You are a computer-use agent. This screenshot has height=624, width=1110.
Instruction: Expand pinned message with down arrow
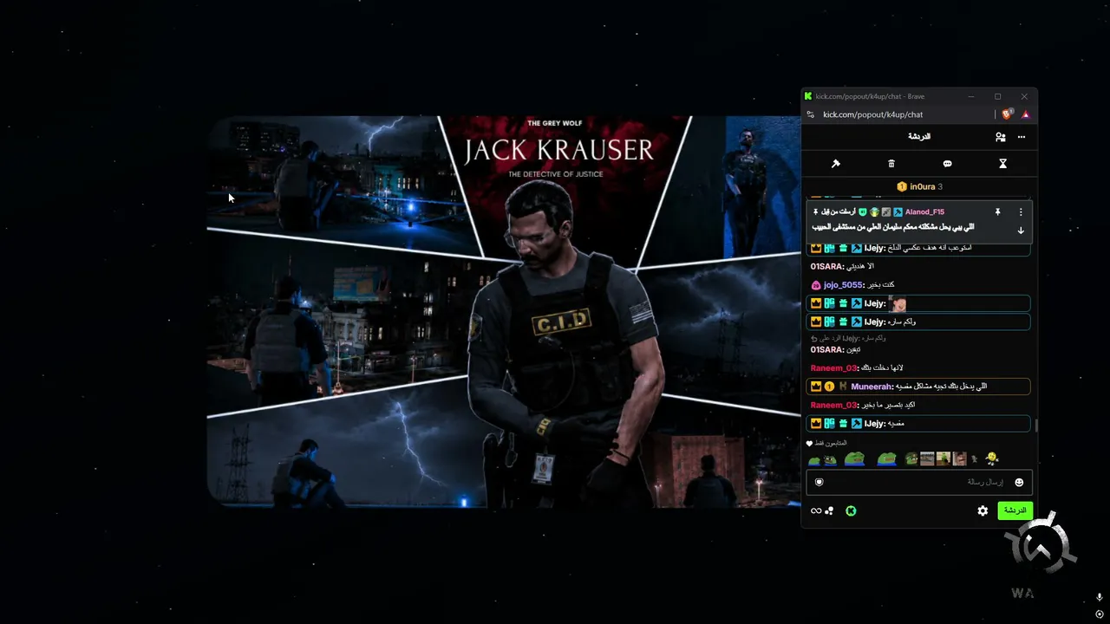(x=1021, y=231)
